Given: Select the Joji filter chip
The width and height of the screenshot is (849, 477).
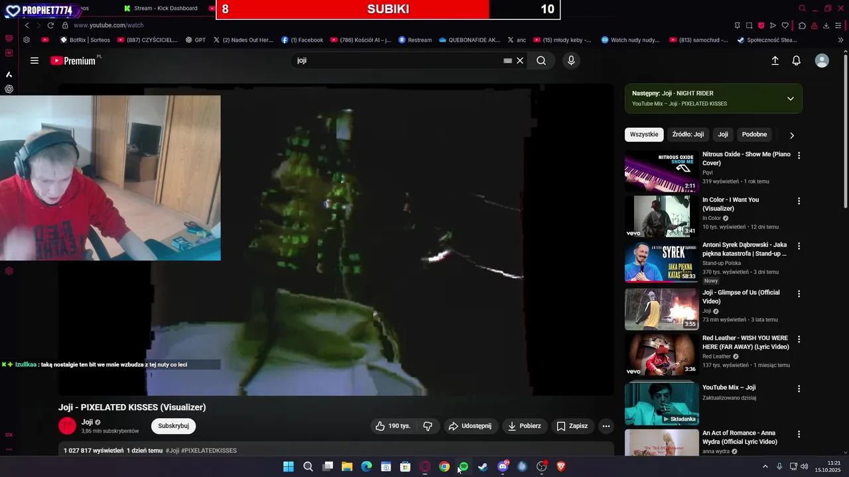Looking at the screenshot, I should (723, 134).
